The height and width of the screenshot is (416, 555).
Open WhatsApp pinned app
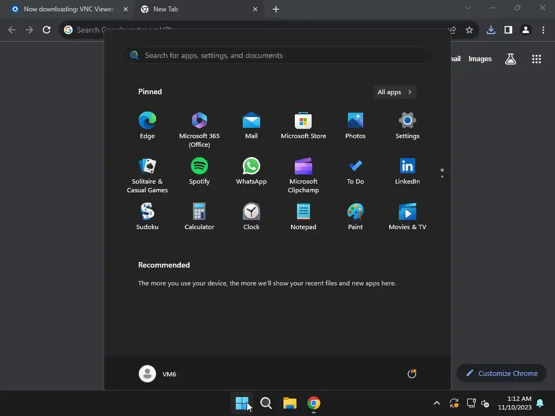(251, 172)
